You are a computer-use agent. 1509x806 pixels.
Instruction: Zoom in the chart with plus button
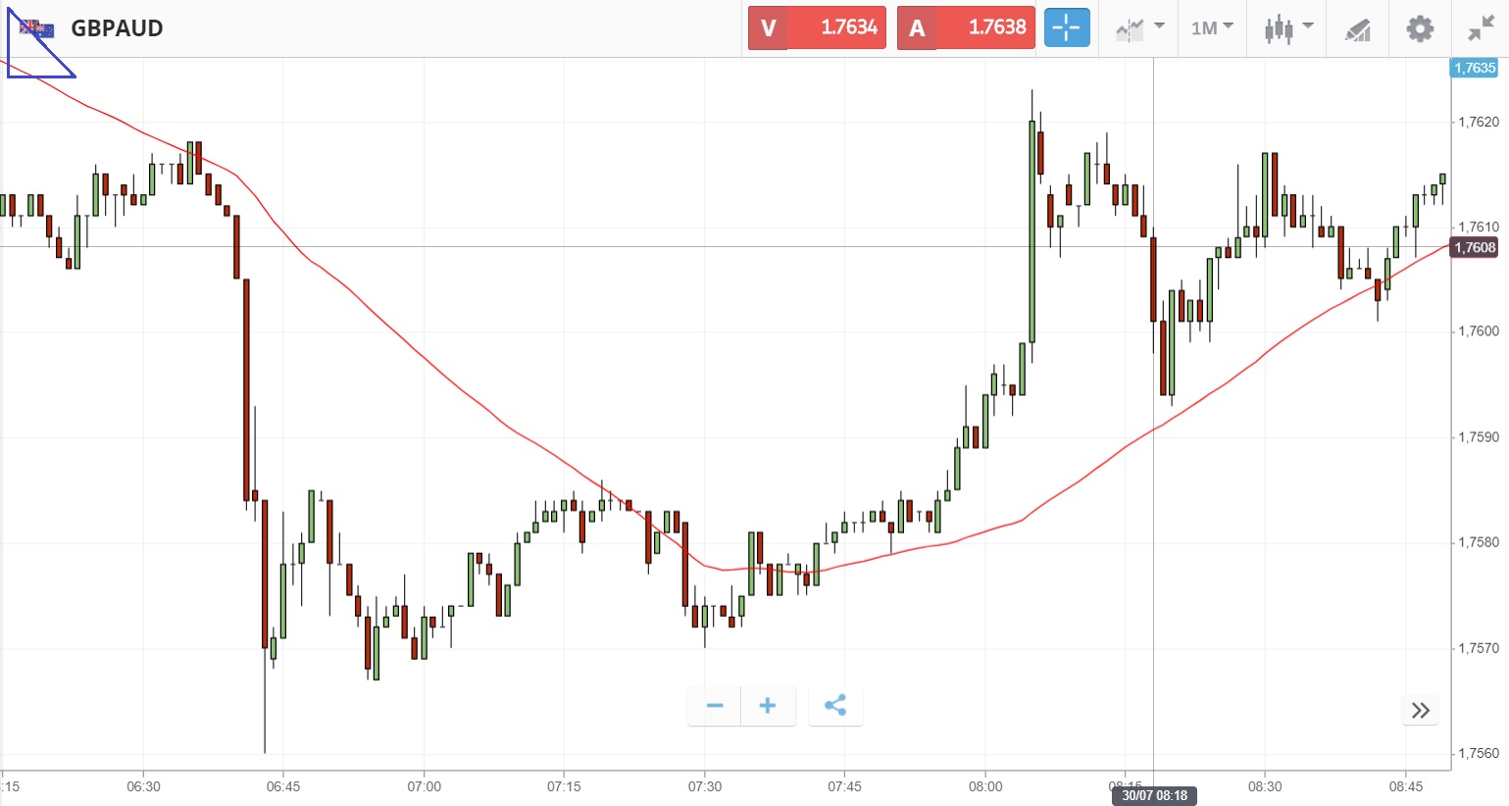tap(768, 706)
